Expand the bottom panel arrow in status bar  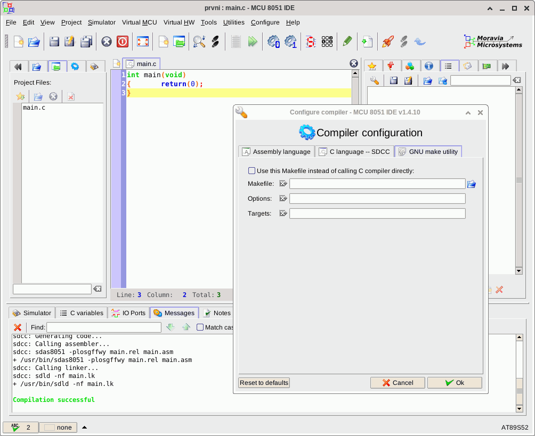coord(84,427)
